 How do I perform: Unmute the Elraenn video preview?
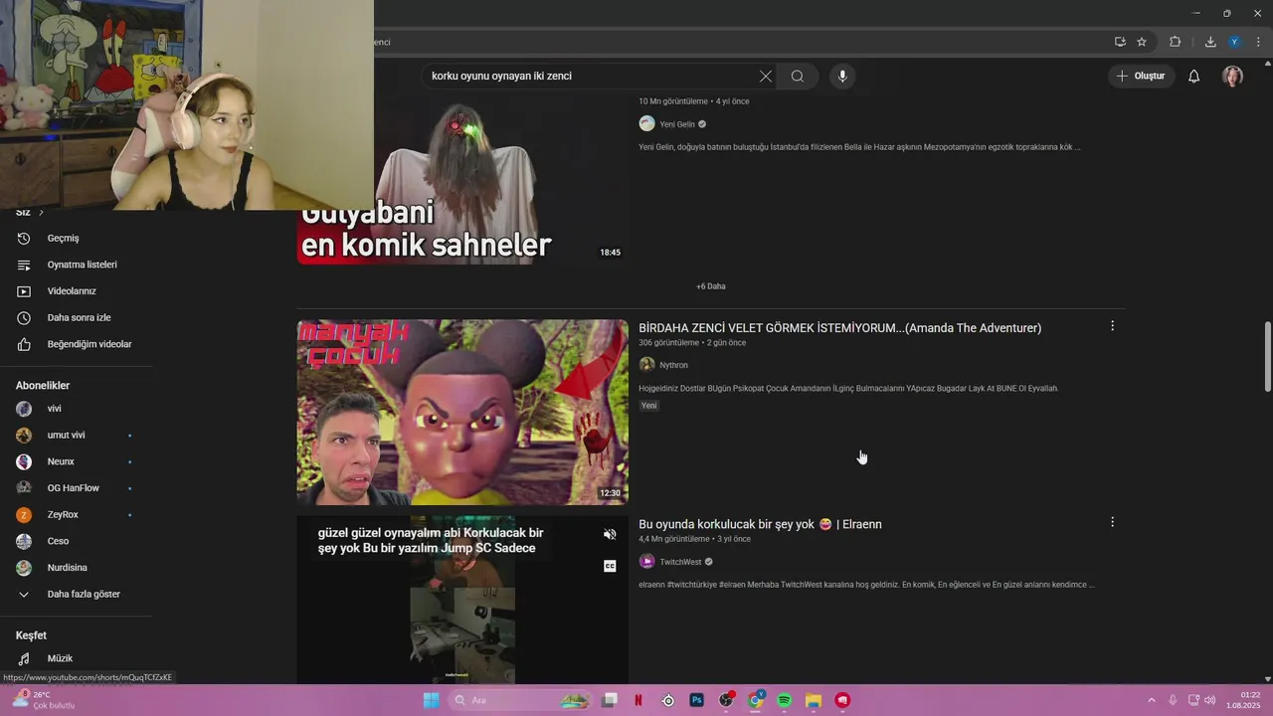coord(610,534)
